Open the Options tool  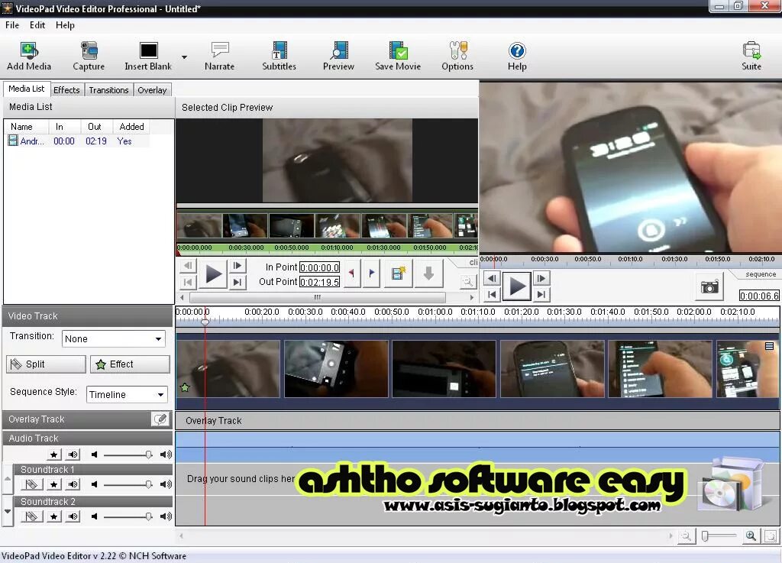[457, 56]
